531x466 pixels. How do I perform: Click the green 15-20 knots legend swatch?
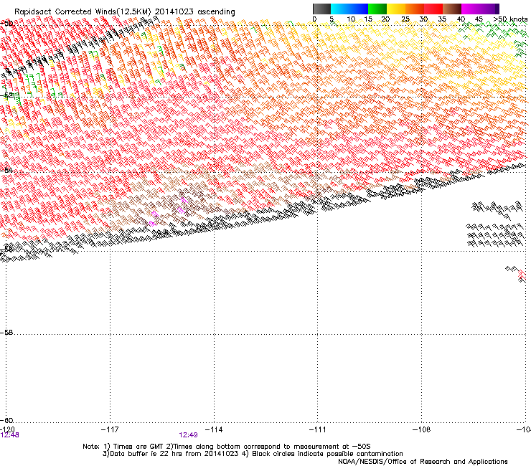[x=377, y=9]
